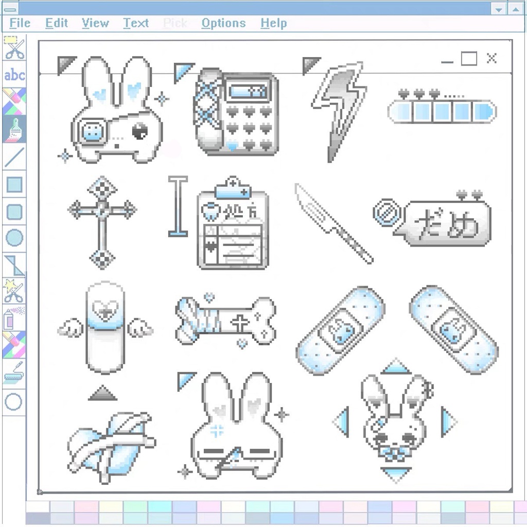Viewport: 527px width, 527px height.
Task: Click the gray lightning bolt sticker
Action: click(x=339, y=112)
